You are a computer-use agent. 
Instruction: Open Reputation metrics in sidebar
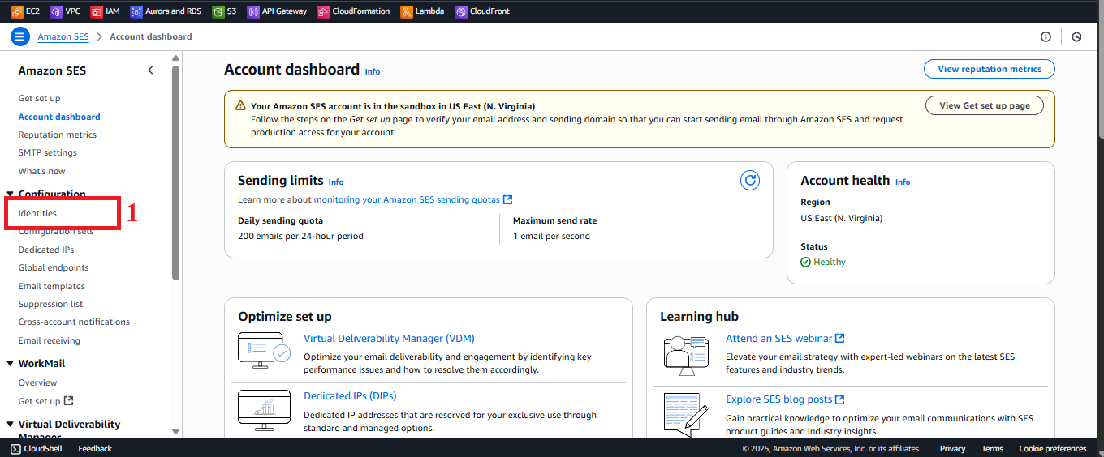click(x=58, y=135)
